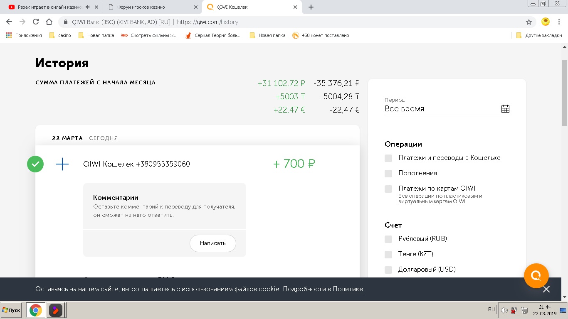This screenshot has height=319, width=568.
Task: Open a new browser tab
Action: pos(311,7)
